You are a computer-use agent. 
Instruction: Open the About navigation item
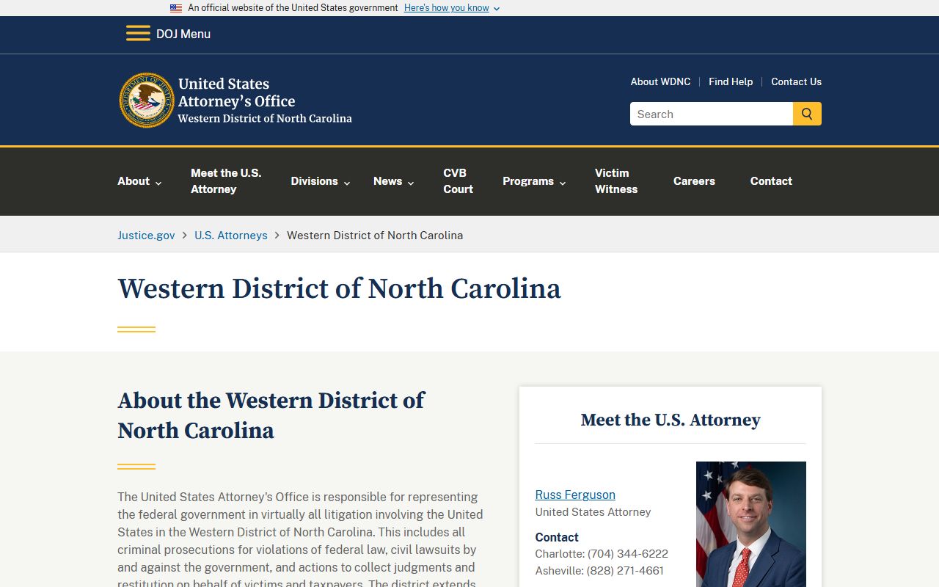(134, 181)
